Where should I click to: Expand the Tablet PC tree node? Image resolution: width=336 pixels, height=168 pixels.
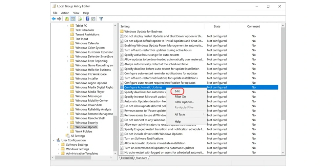tap(68, 26)
